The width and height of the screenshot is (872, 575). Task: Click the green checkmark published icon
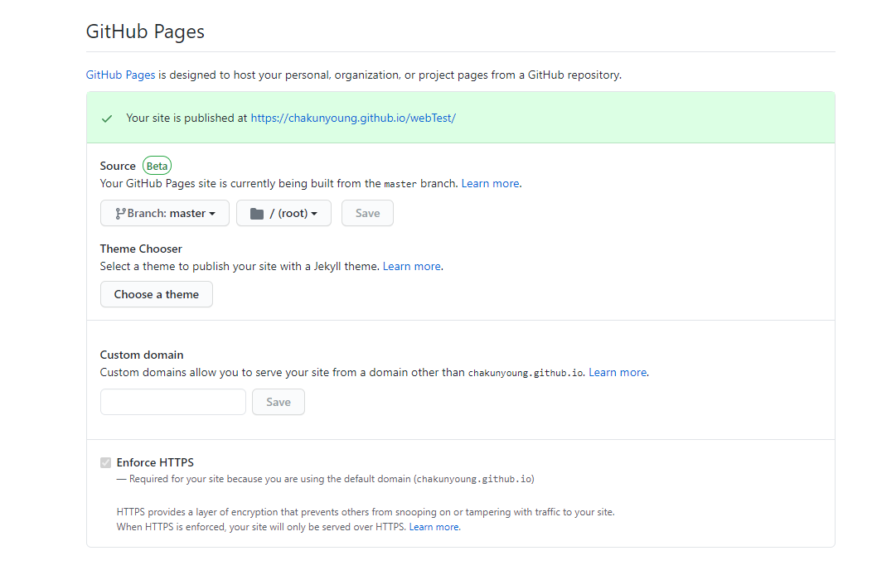(x=107, y=118)
